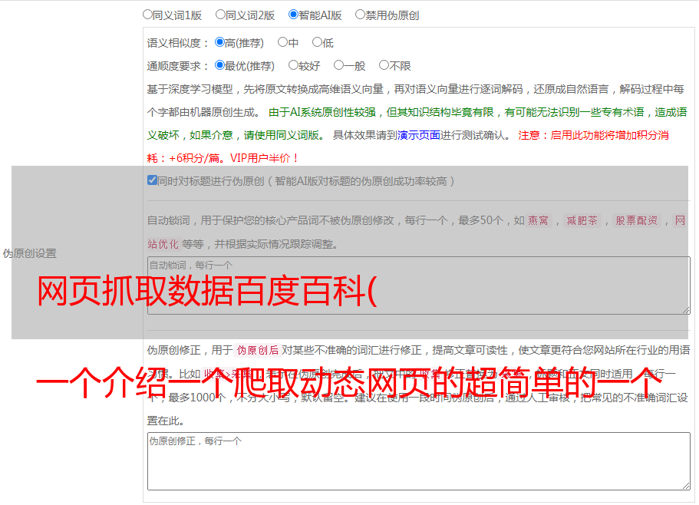Image resolution: width=699 pixels, height=505 pixels.
Task: Open the 演示页面 link
Action: pyautogui.click(x=419, y=135)
